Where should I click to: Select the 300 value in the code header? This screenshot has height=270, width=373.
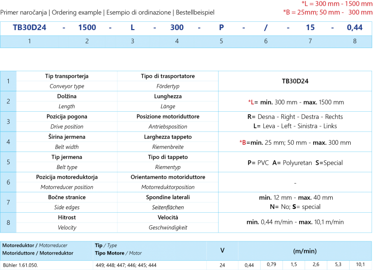click(177, 28)
